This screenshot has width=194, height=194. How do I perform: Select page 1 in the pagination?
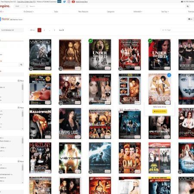39,30
